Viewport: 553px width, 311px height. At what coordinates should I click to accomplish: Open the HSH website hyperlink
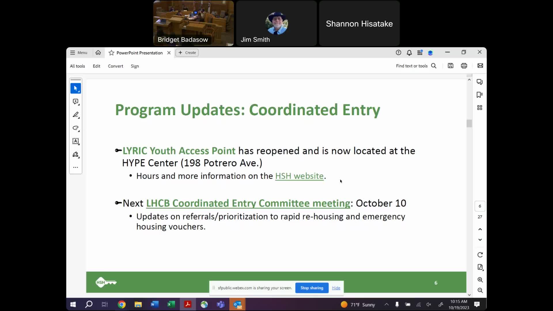299,176
